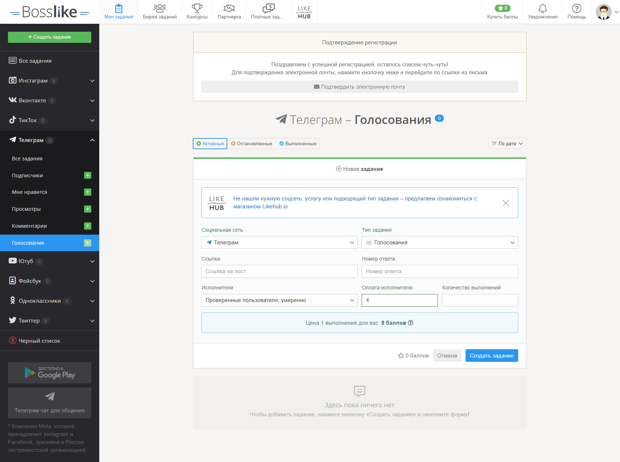Expand the dropdown arrow next to avatar

coord(616,12)
